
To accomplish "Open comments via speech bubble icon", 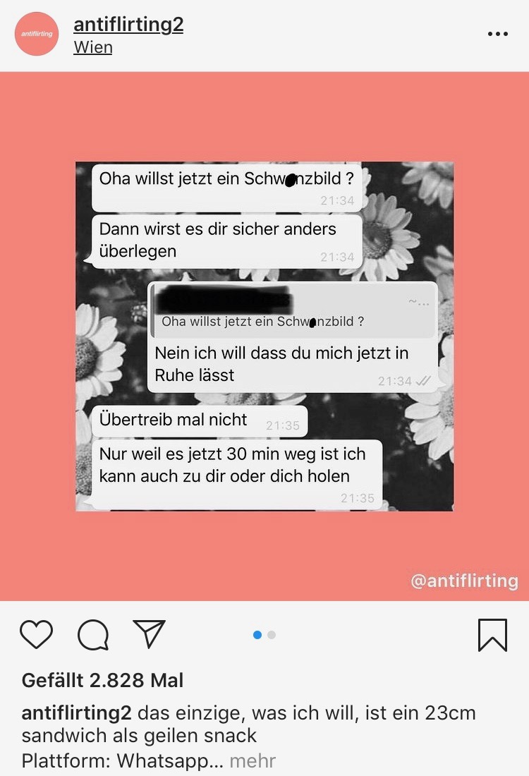I will point(93,634).
